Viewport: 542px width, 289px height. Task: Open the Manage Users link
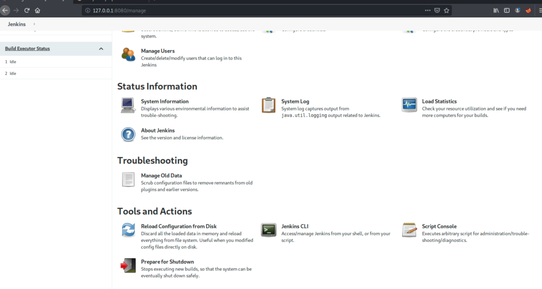(x=158, y=51)
